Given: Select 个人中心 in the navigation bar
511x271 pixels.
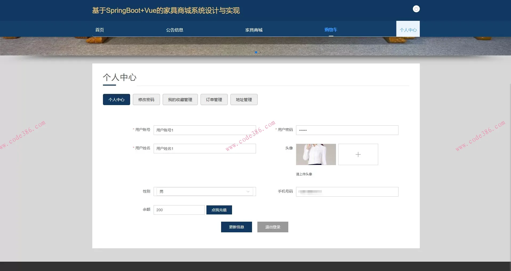Looking at the screenshot, I should point(408,29).
